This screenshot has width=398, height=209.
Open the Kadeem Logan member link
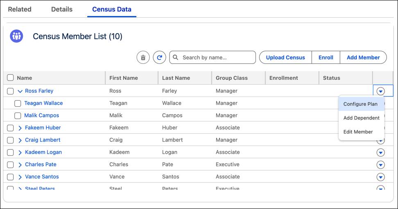[43, 152]
